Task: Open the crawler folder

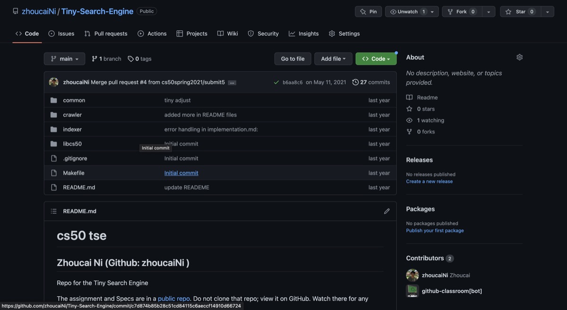Action: [72, 115]
